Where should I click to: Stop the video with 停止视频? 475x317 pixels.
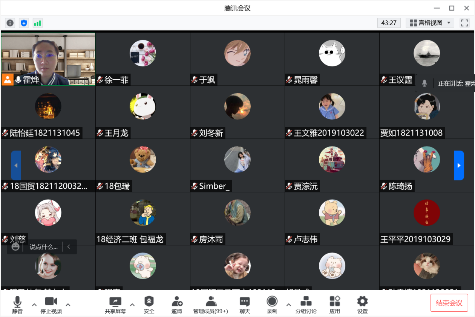click(x=51, y=305)
